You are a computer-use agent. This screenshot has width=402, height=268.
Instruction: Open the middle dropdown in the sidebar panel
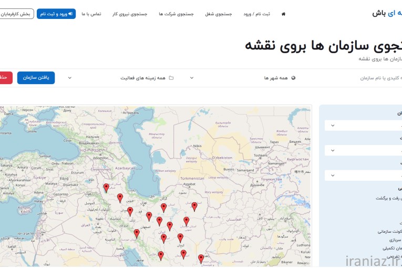pos(363,150)
